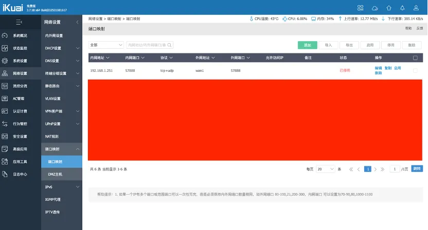Collapse the main sidebar with the hamburger icon

[19, 22]
